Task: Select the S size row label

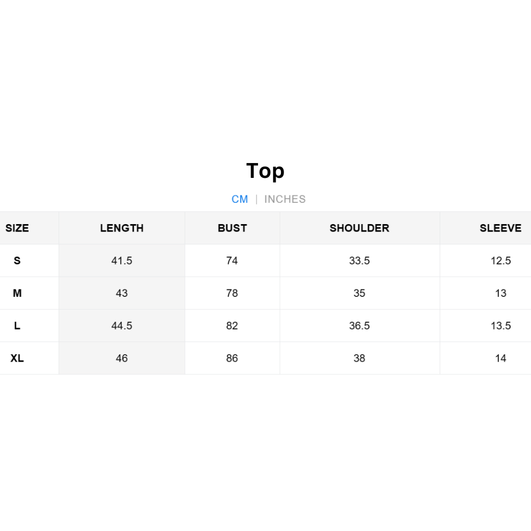Action: click(17, 260)
